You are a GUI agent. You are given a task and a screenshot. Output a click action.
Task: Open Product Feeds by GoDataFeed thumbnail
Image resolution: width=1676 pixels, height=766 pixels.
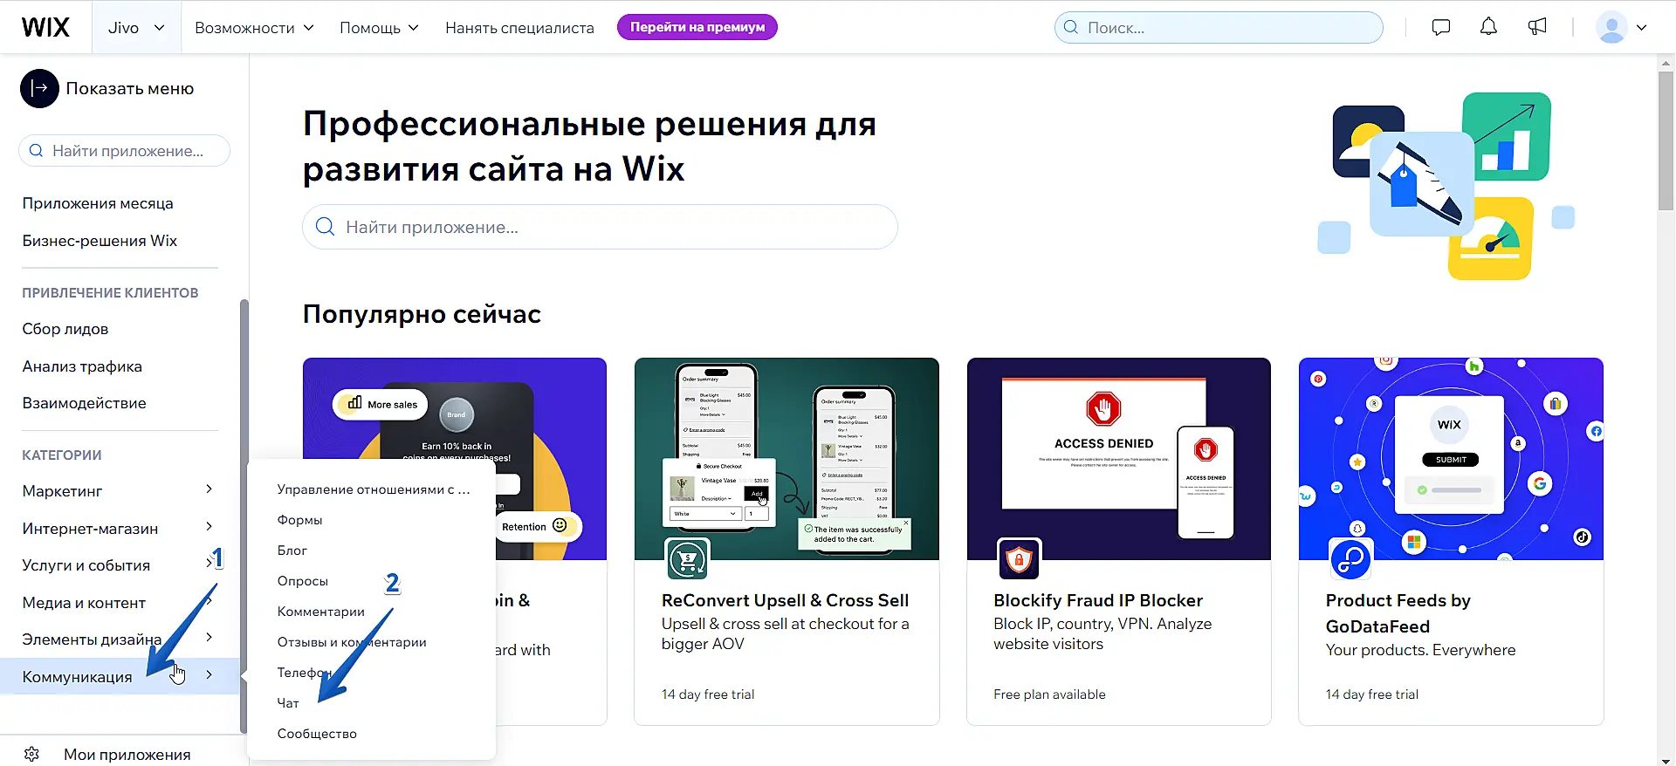[x=1451, y=459]
